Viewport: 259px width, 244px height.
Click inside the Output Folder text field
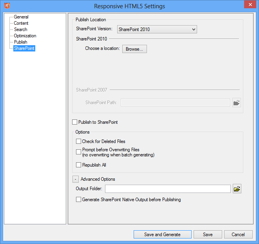click(x=168, y=189)
